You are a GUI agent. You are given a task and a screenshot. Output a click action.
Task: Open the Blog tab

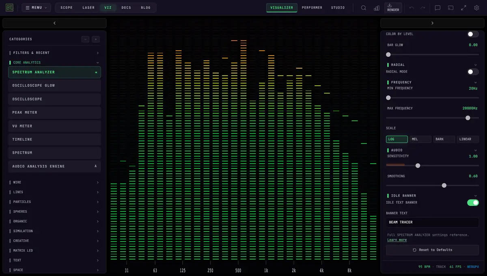coord(146,8)
